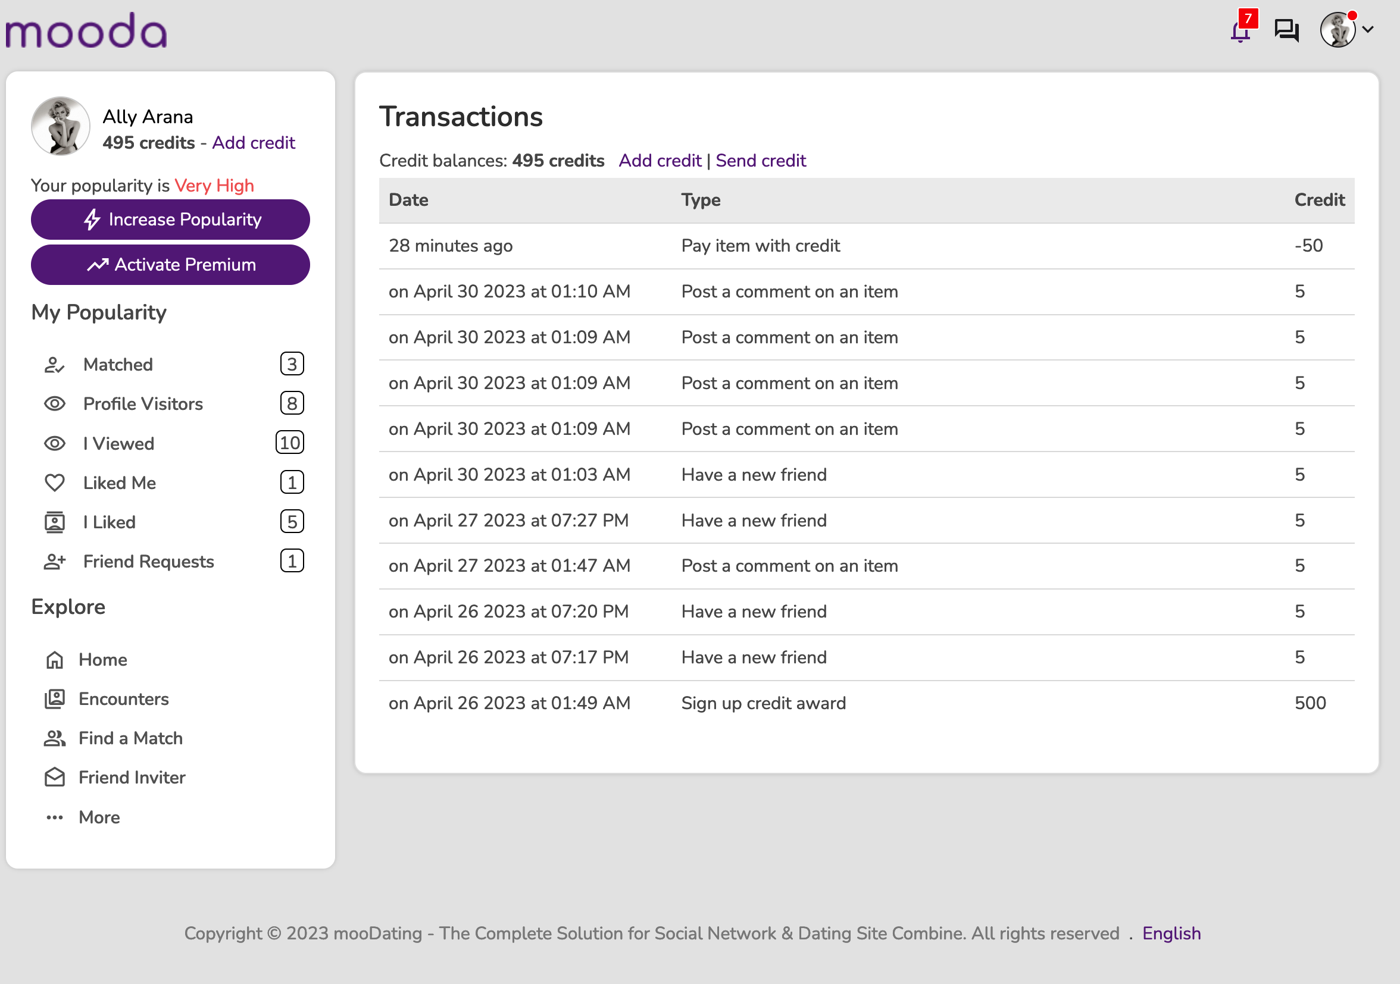This screenshot has height=984, width=1400.
Task: Click the red 7 notification badge
Action: 1248,18
